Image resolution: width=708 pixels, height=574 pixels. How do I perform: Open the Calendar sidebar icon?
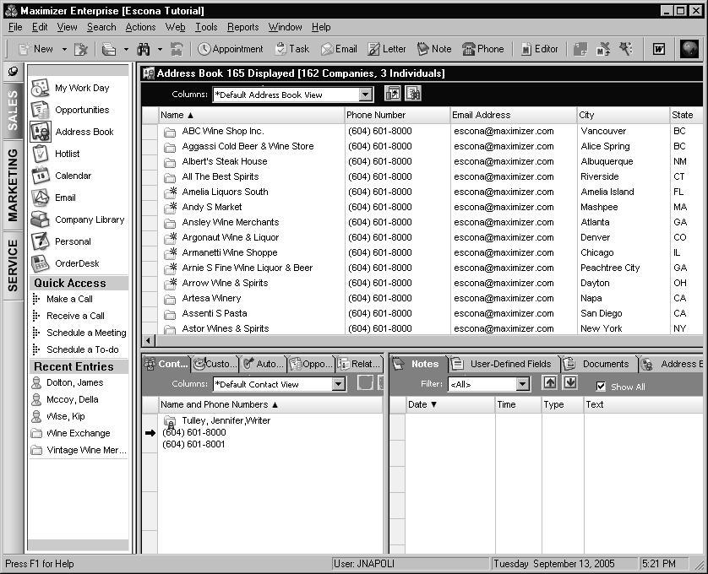click(41, 176)
